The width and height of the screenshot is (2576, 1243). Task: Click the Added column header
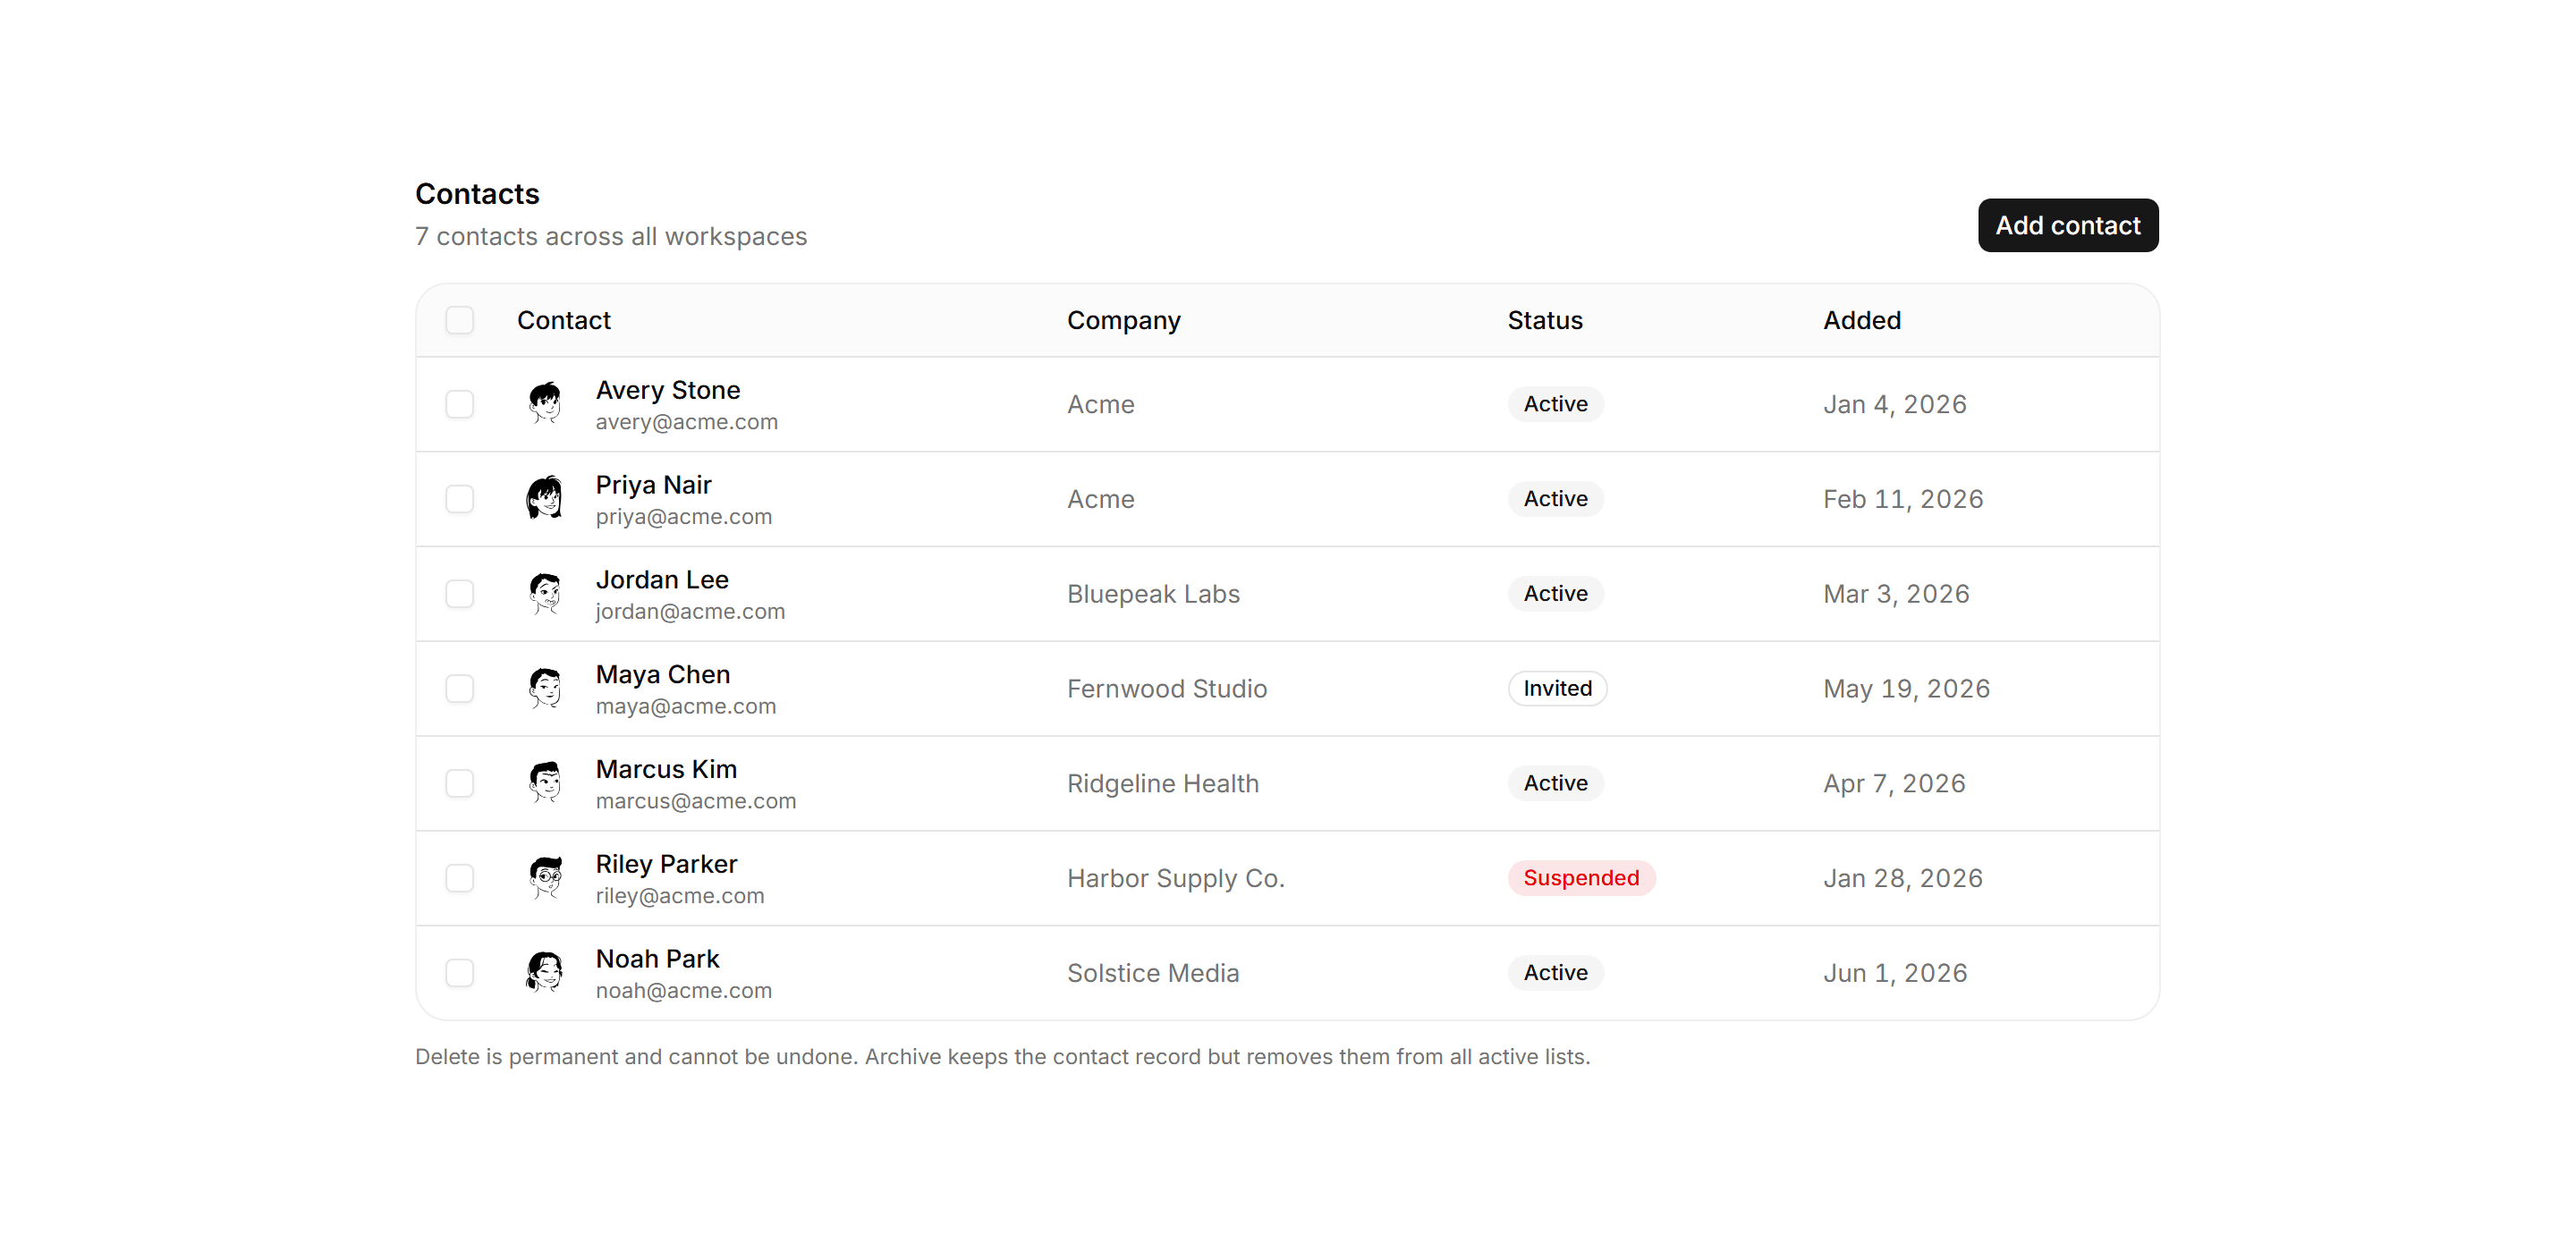pos(1862,320)
